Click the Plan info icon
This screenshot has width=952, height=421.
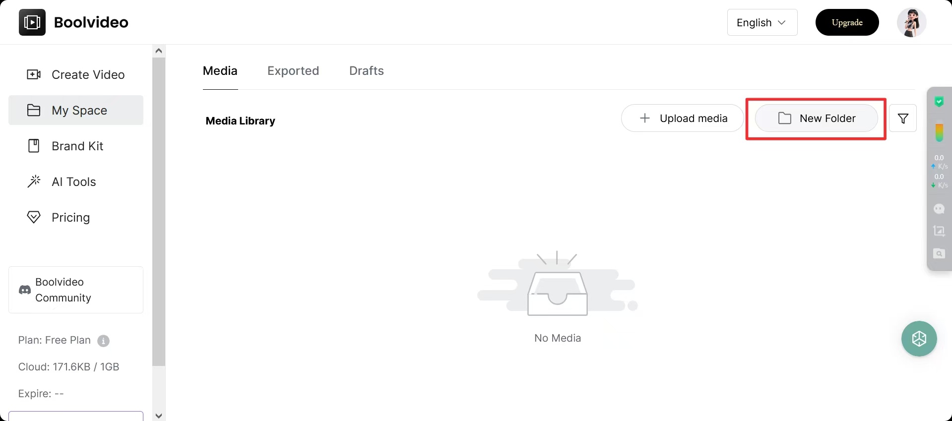[x=103, y=341]
